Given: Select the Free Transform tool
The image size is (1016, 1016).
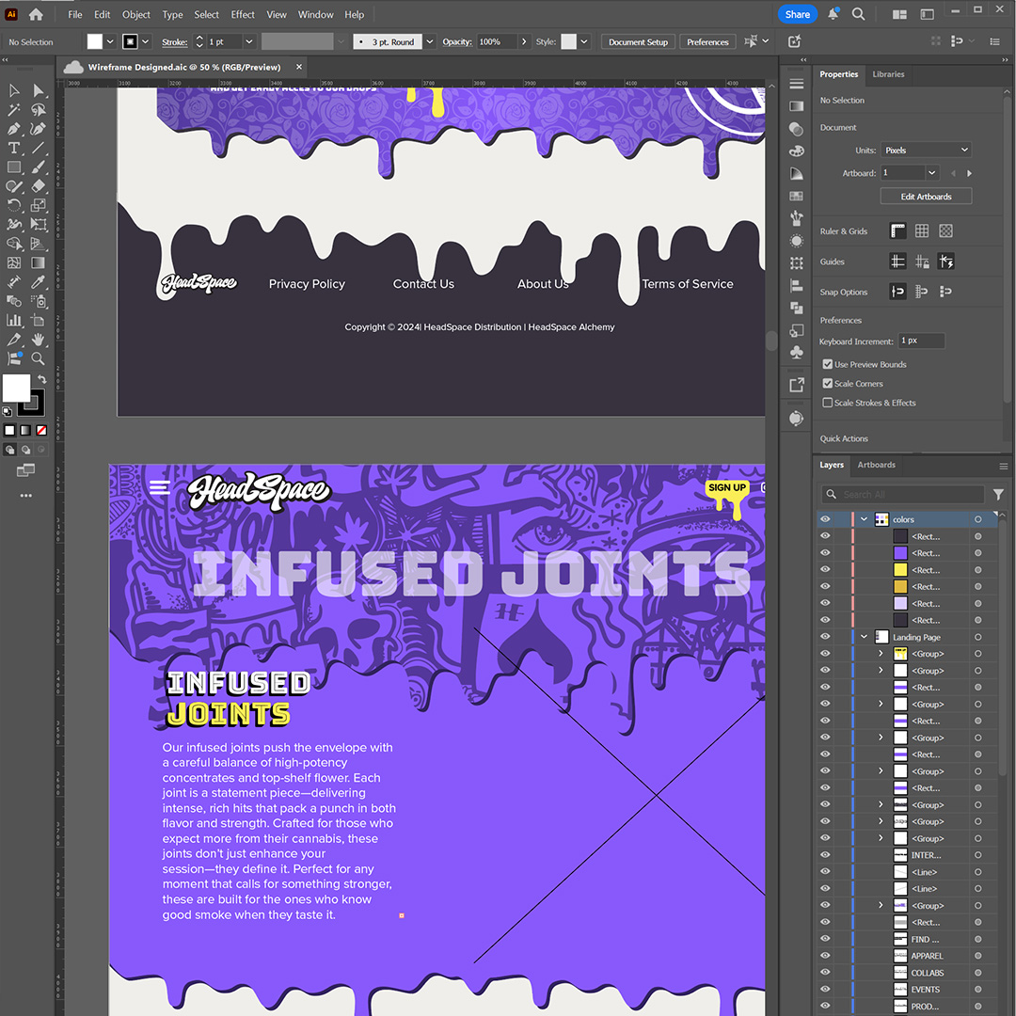Looking at the screenshot, I should [39, 225].
